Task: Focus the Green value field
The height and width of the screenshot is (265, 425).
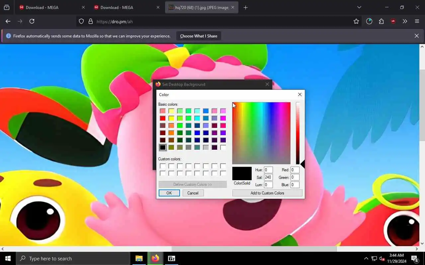Action: 295,177
